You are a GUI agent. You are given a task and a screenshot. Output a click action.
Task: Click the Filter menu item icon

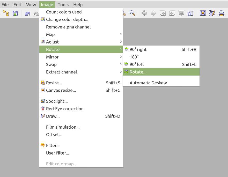(43, 145)
